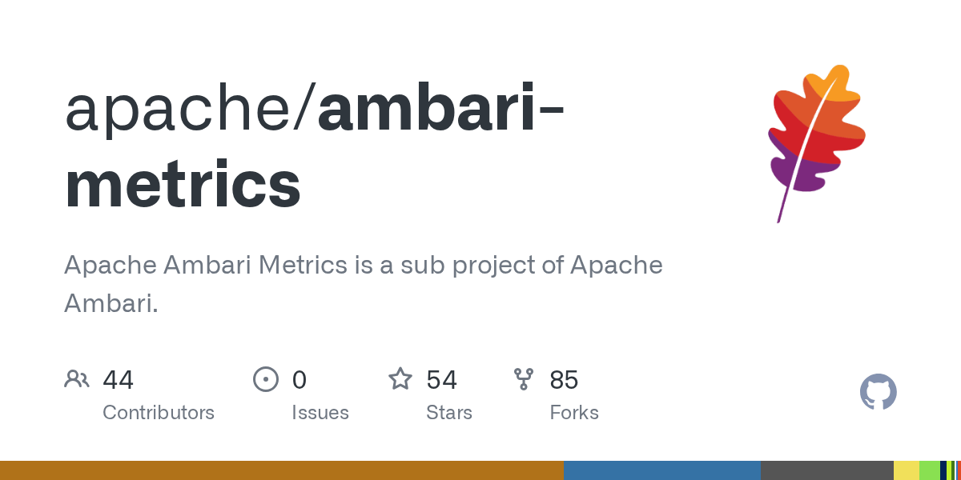Click the 54 stars count
The image size is (961, 480).
[441, 379]
